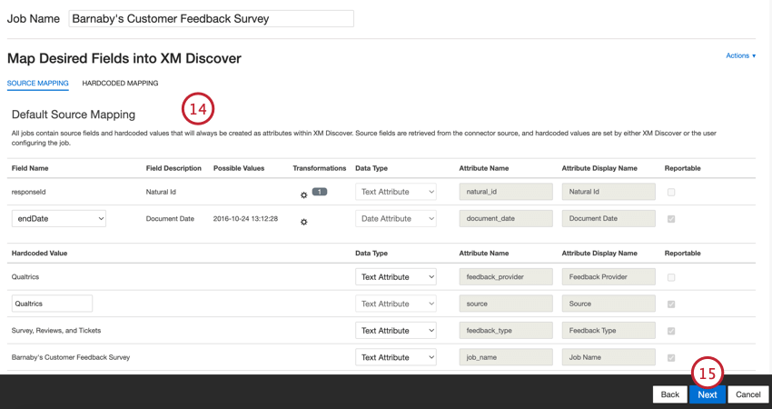Open Data Type dropdown for feedback_type row

pos(396,331)
